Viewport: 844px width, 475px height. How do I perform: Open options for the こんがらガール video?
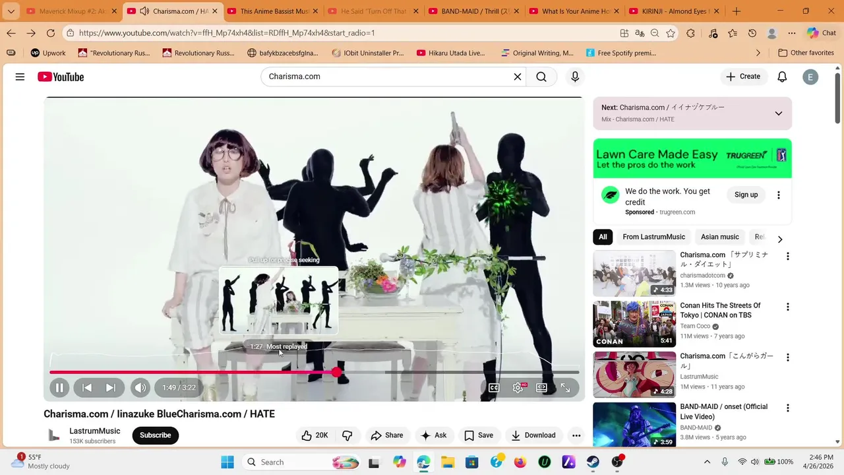coord(787,358)
